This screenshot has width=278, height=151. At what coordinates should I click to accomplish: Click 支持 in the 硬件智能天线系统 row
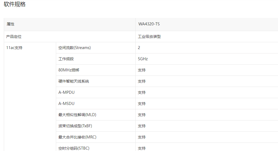(142, 81)
